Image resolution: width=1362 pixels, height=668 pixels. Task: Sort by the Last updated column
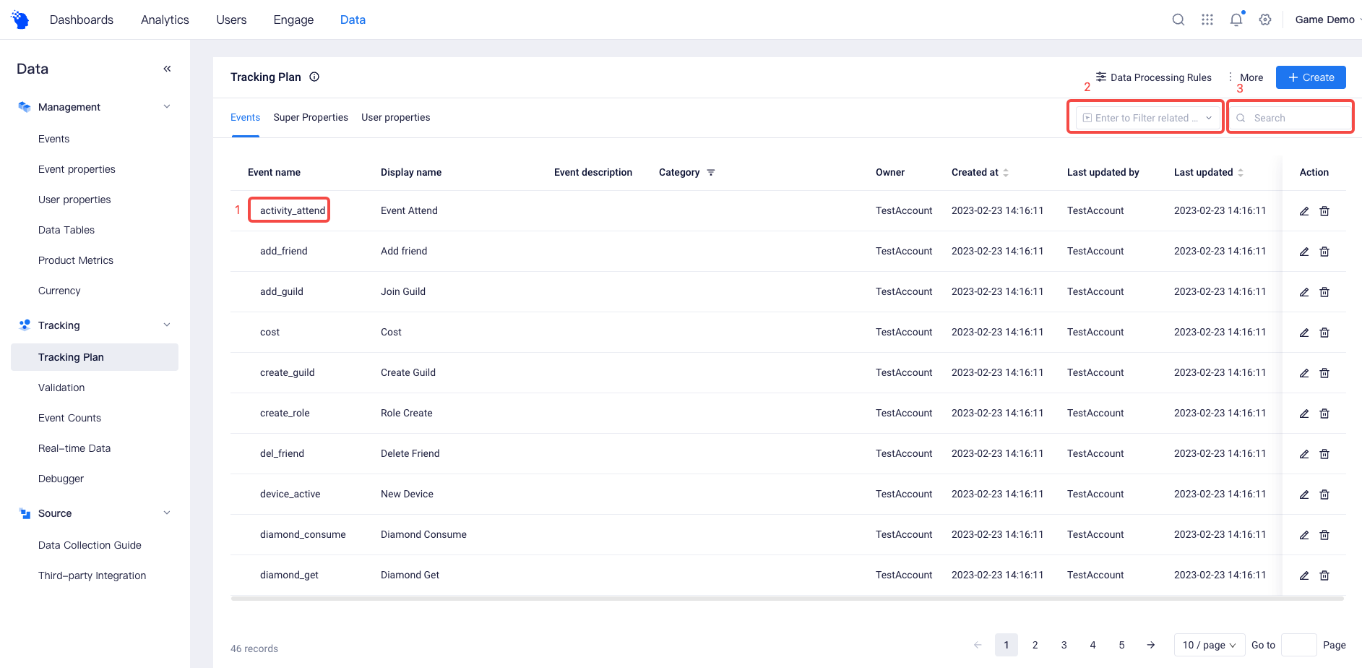click(x=1241, y=172)
